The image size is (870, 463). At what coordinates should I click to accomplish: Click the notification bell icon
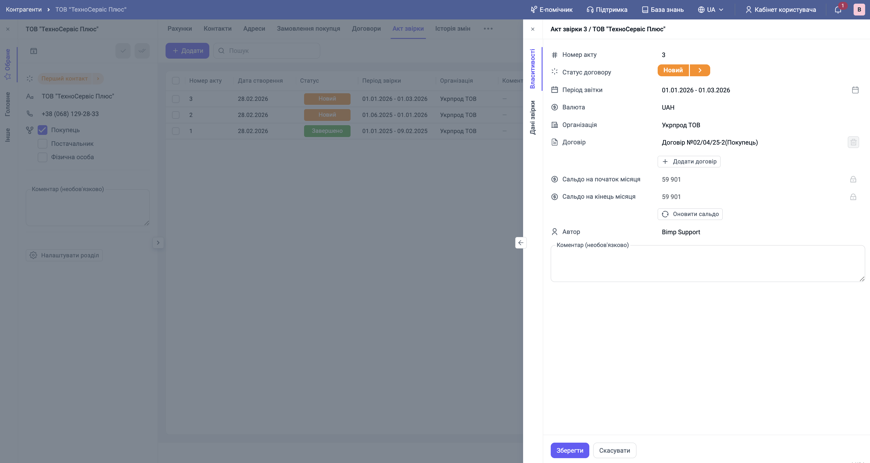[x=837, y=10]
